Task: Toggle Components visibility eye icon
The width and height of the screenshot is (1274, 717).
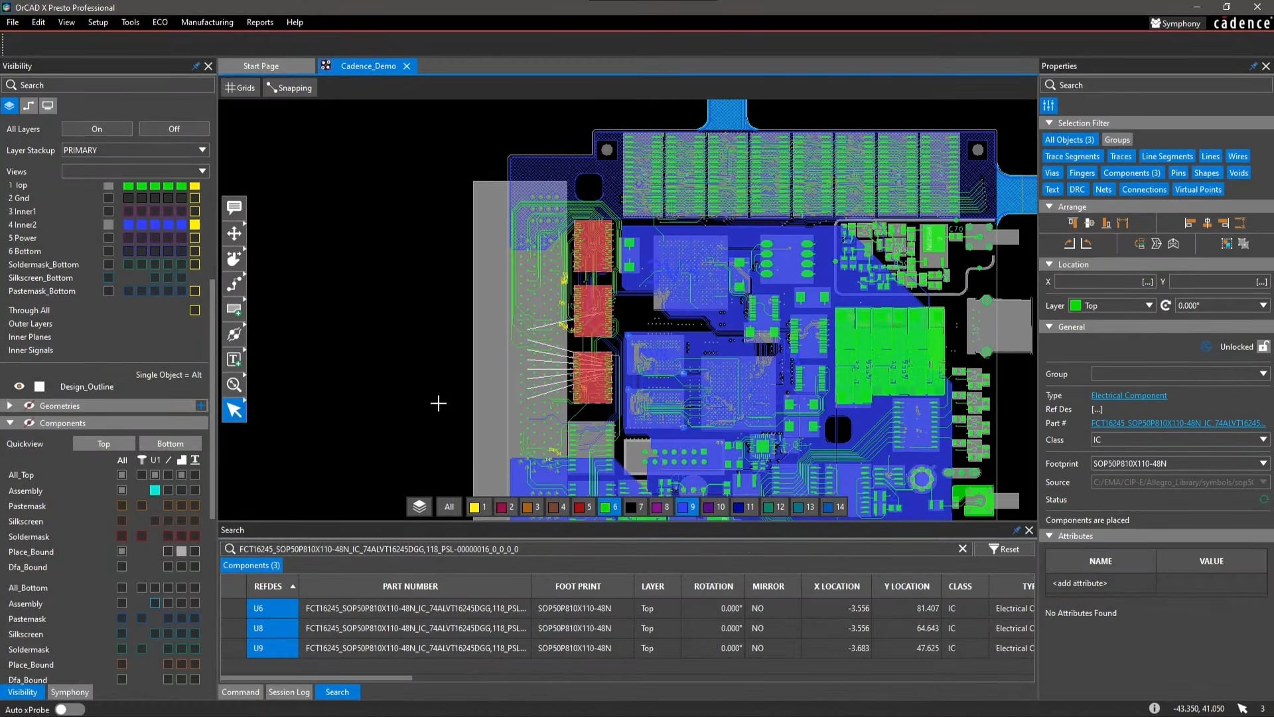Action: [29, 423]
